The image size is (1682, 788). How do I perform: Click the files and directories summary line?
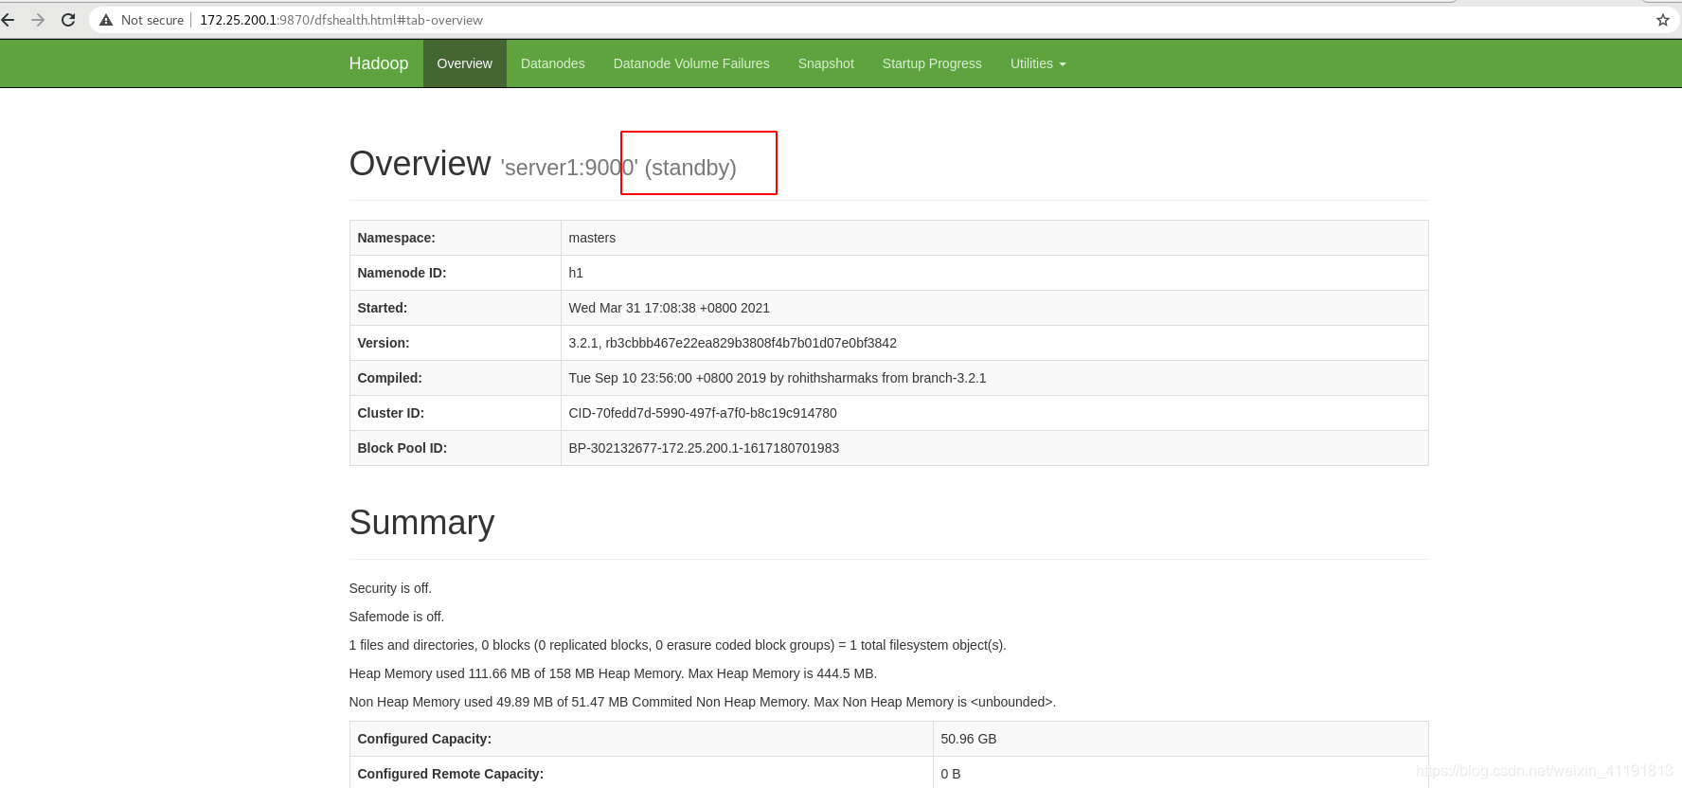click(677, 645)
